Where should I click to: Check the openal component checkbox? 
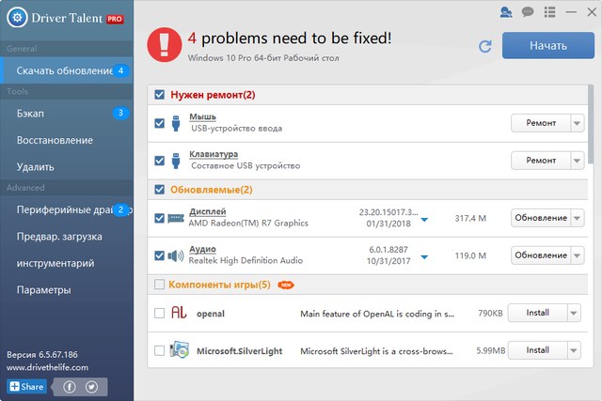point(159,313)
